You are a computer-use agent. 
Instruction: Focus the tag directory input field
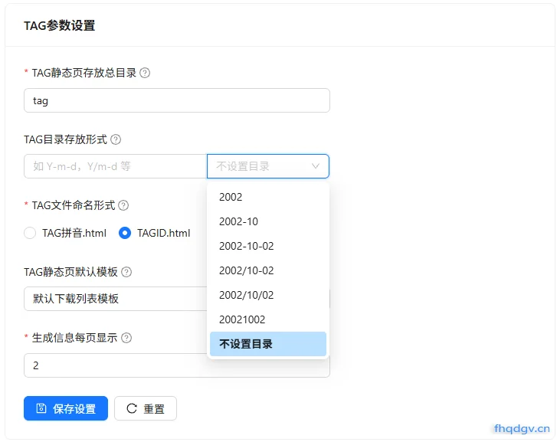point(177,100)
